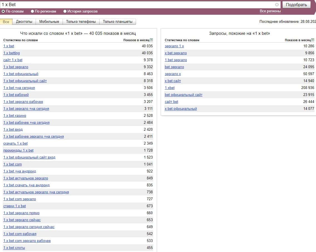Open the "Только телефоны" tab
The image size is (316, 252).
point(81,22)
